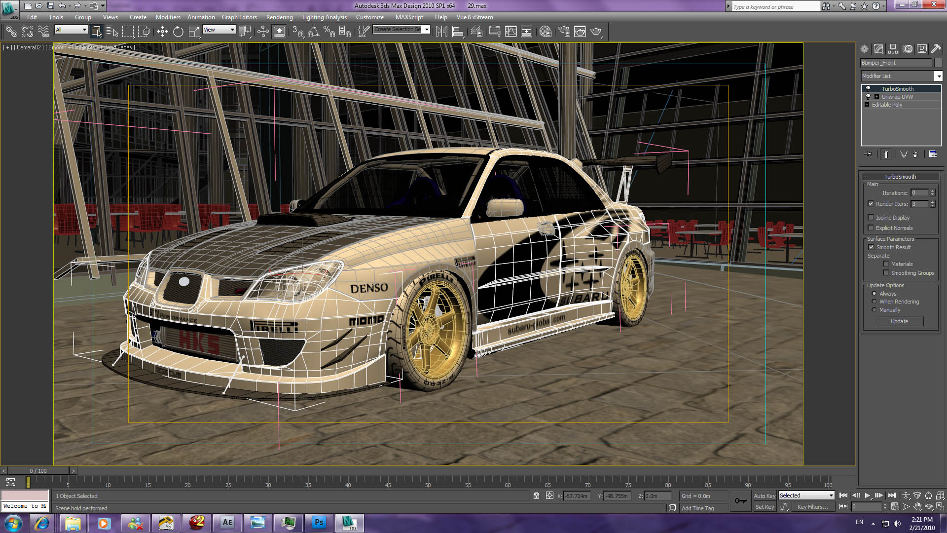The width and height of the screenshot is (947, 533).
Task: Click the Bind to Space Warp tool
Action: tap(43, 32)
